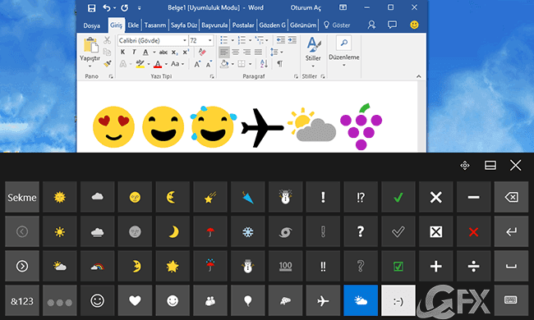Toggle paragraph marks display
The width and height of the screenshot is (534, 320).
[279, 64]
